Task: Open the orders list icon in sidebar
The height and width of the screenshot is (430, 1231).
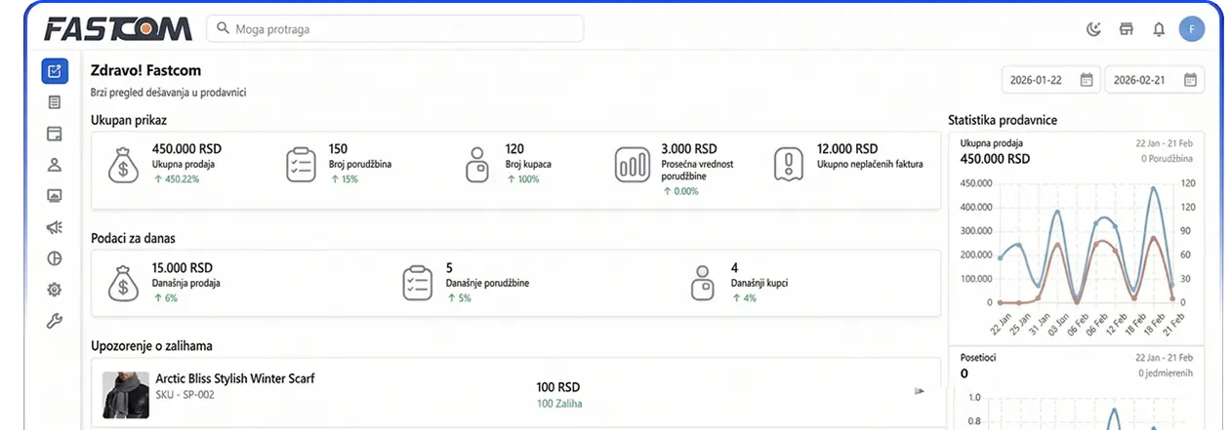Action: [x=55, y=102]
